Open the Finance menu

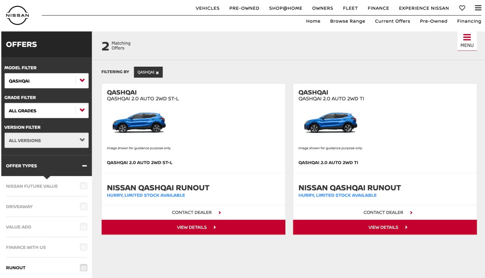click(379, 8)
